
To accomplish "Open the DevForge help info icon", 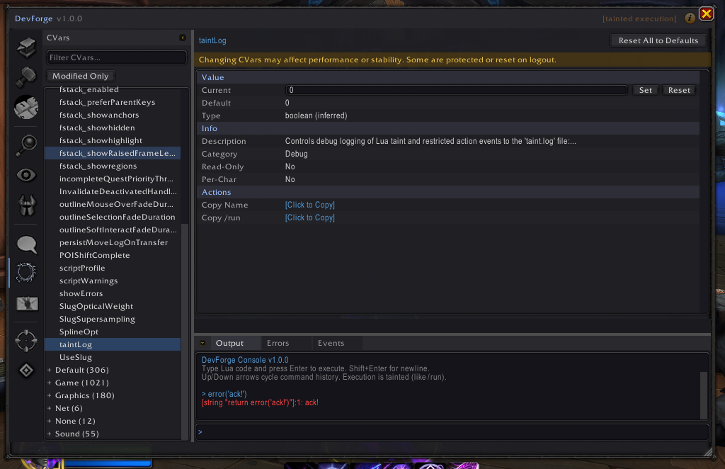I will coord(690,18).
